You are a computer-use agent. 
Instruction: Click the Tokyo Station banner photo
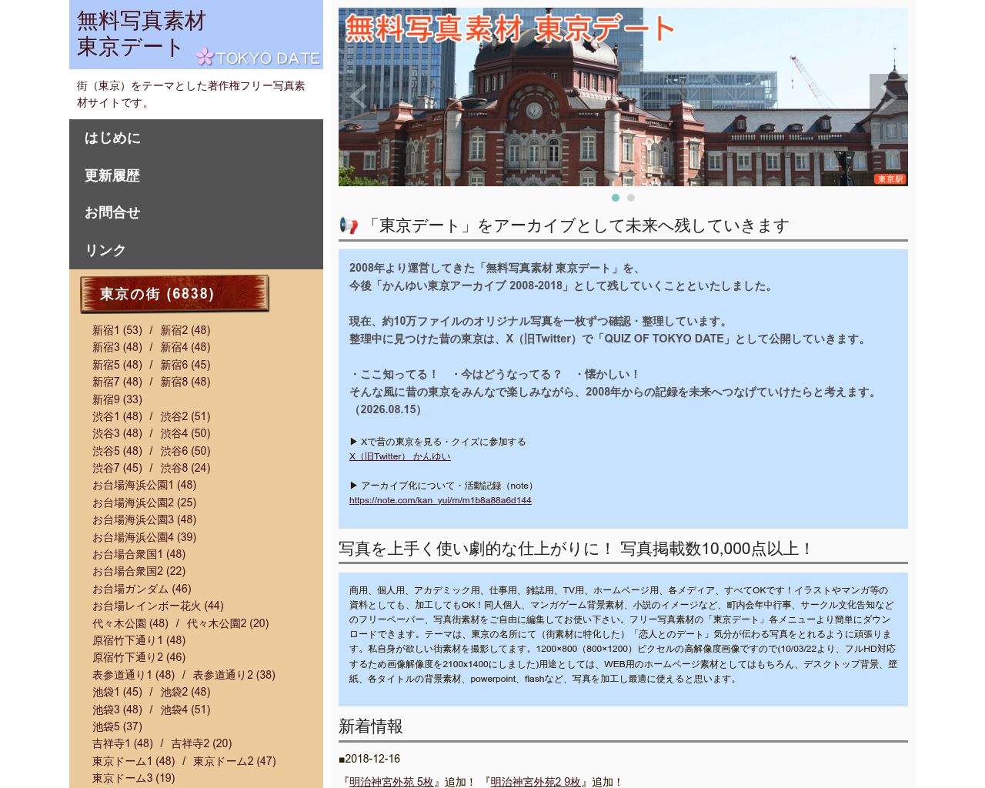coord(623,97)
